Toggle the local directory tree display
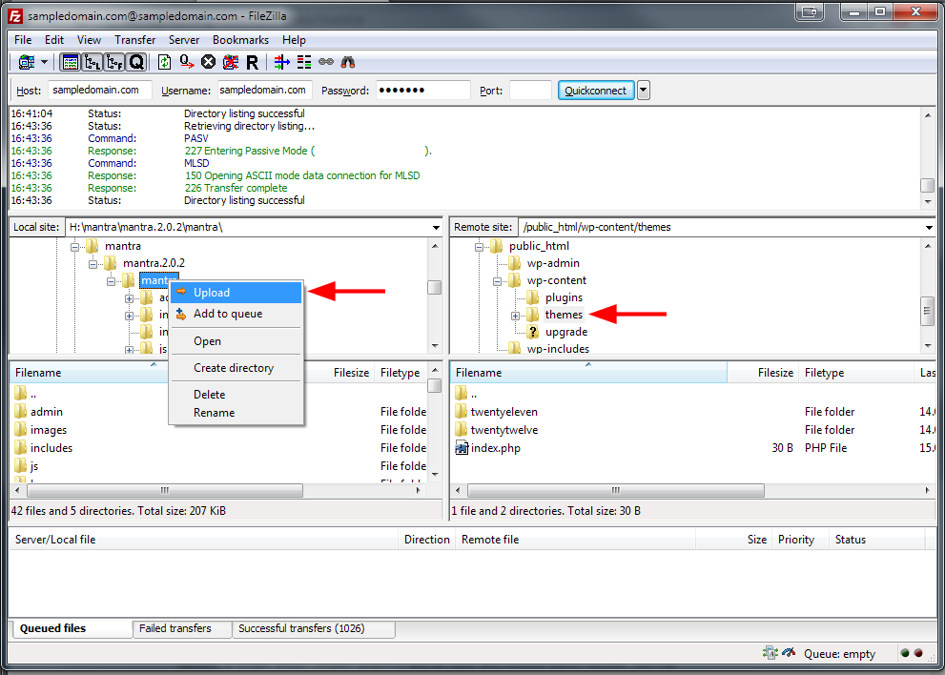Image resolution: width=945 pixels, height=675 pixels. [92, 62]
